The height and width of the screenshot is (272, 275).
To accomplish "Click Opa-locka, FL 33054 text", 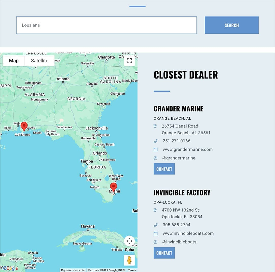I will 182,217.
